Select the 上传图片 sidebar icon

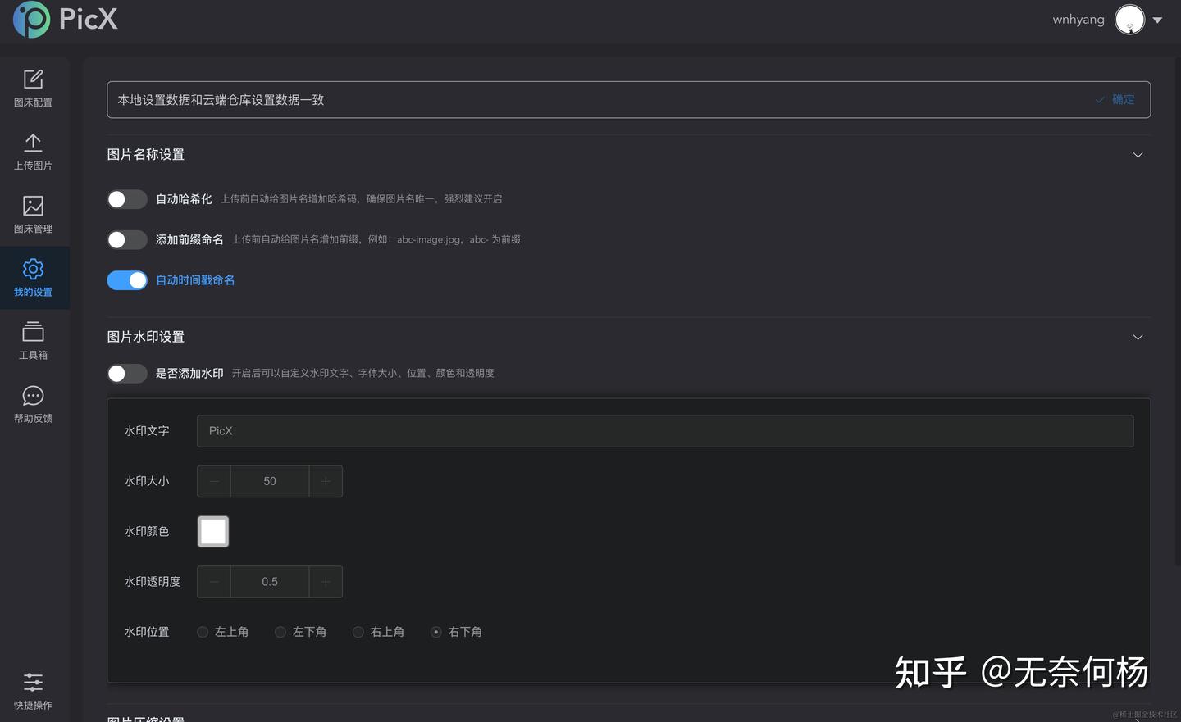coord(33,151)
